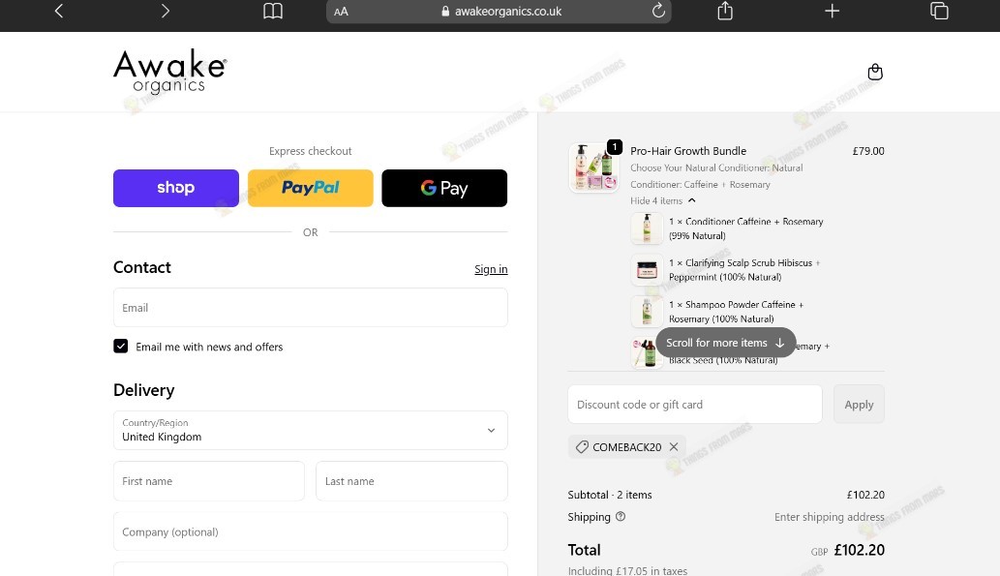
Task: Open the share sheet icon
Action: point(725,11)
